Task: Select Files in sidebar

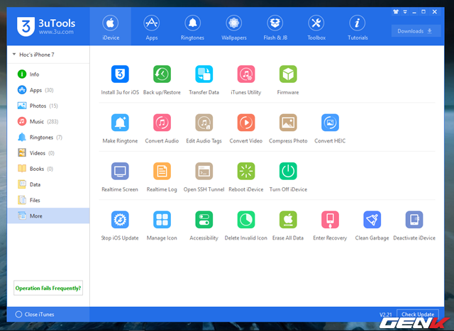Action: tap(48, 200)
